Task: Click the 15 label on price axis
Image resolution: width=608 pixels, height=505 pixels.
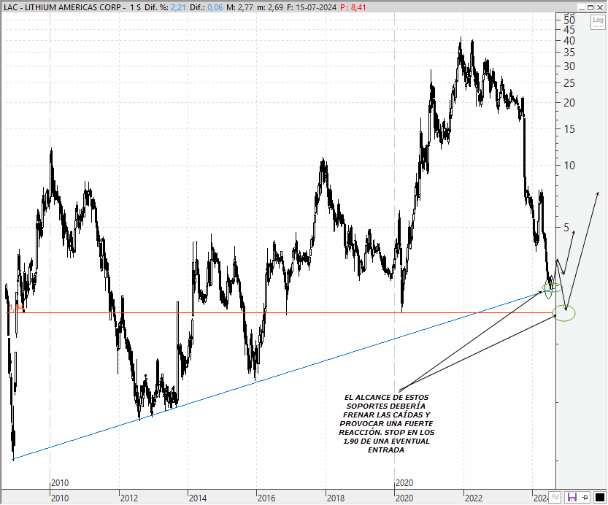Action: 569,129
